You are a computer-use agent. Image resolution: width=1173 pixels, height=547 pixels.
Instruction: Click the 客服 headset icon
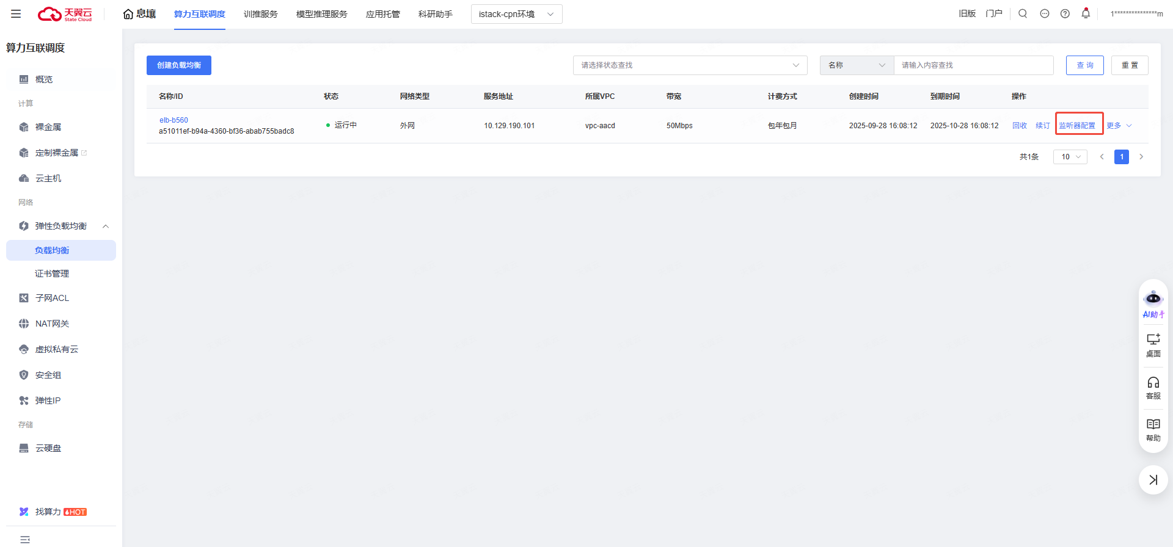(1153, 388)
